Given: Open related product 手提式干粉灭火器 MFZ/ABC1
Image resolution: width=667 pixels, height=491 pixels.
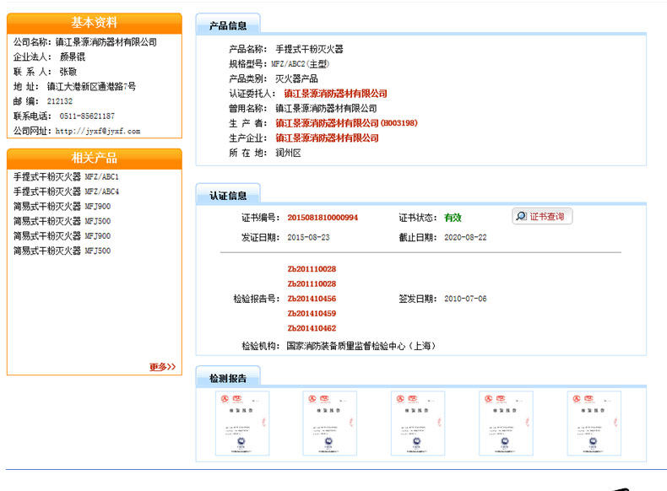Looking at the screenshot, I should coord(66,177).
